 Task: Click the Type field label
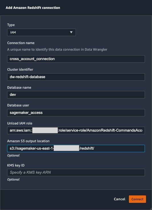pos(11,25)
